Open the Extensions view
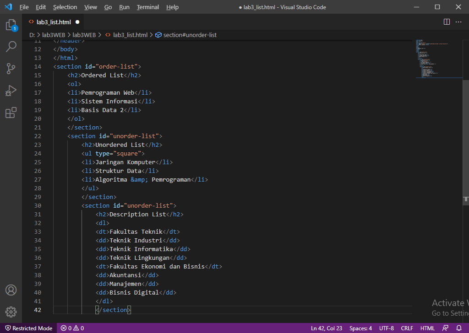The image size is (469, 333). 11,113
